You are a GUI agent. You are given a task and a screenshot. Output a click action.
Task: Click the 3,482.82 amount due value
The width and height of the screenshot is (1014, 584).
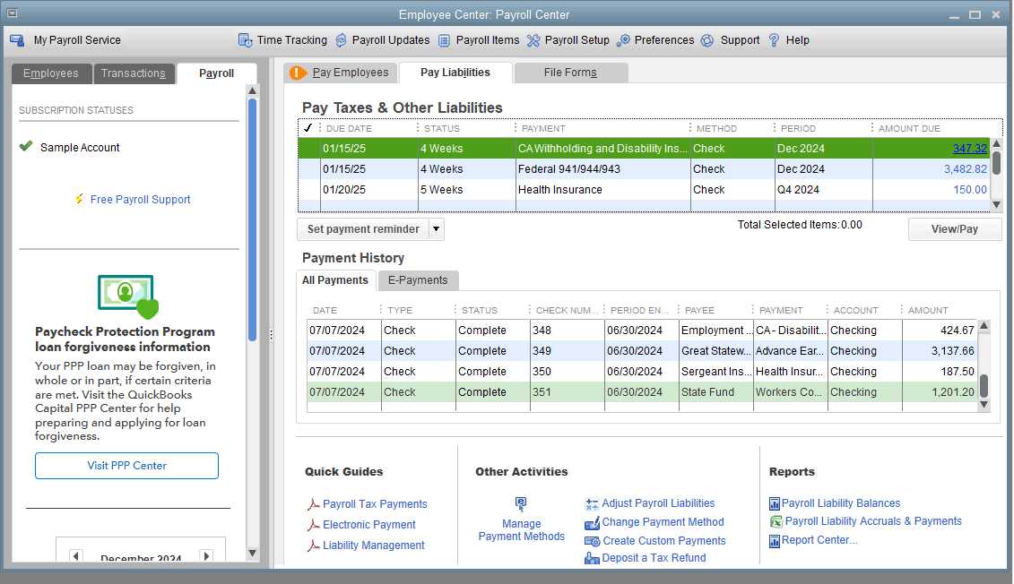point(966,169)
